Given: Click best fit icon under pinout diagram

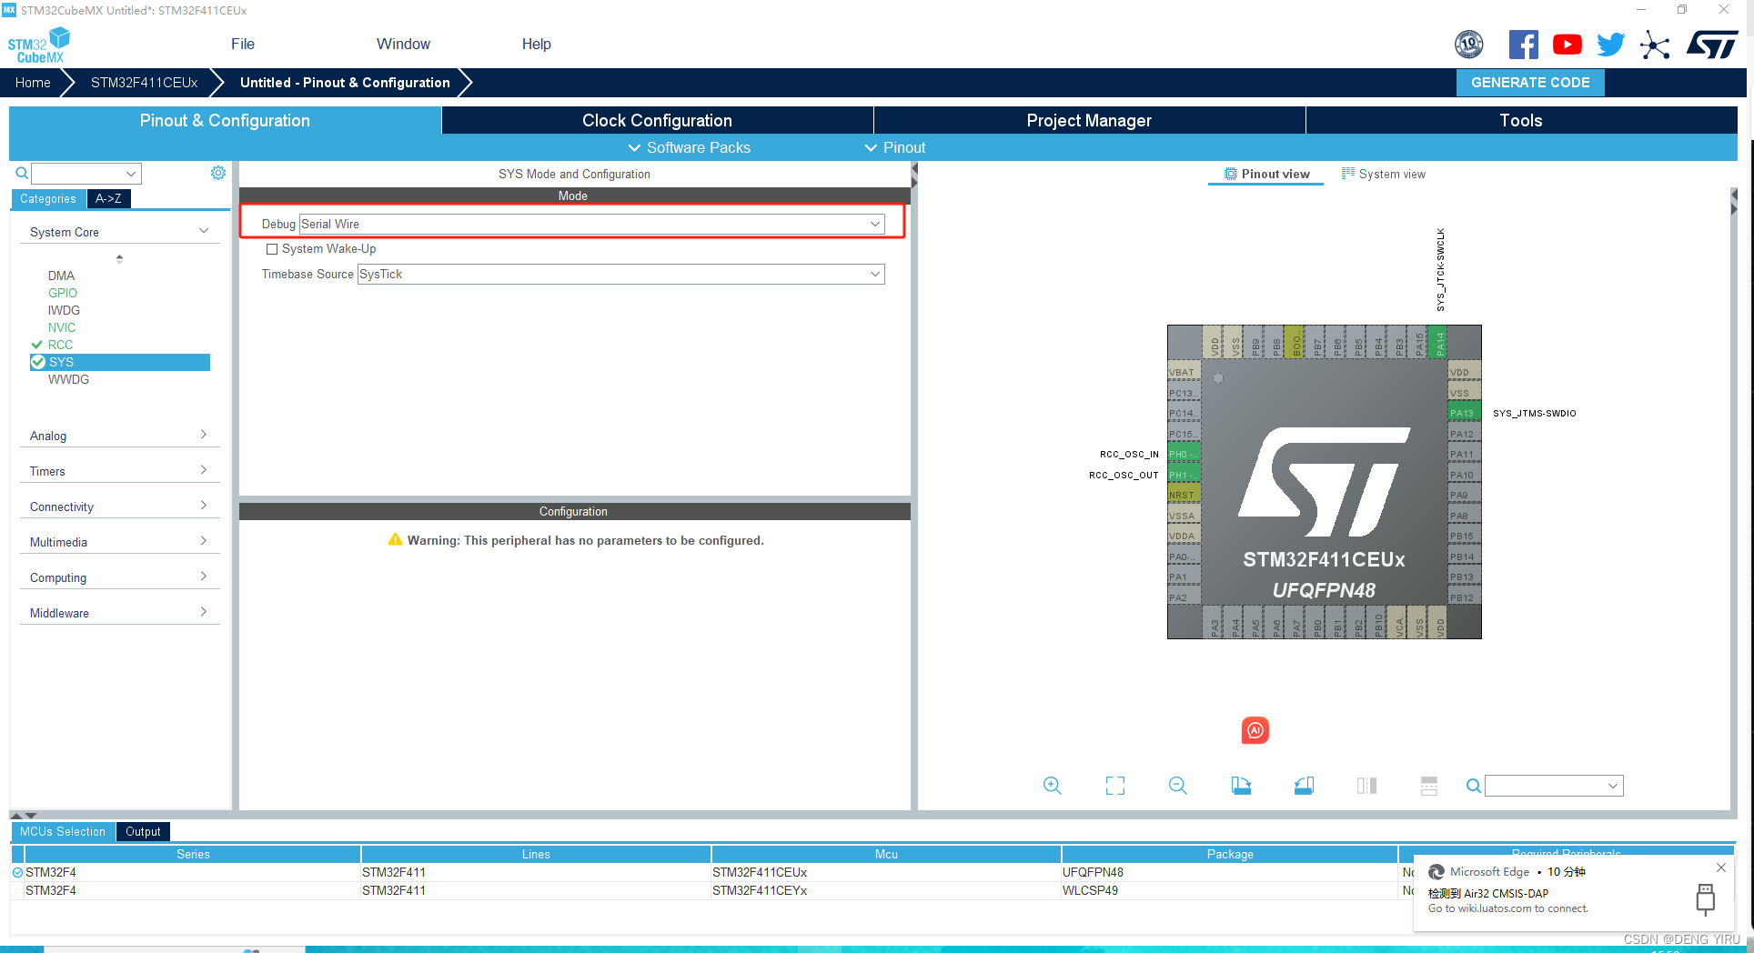Looking at the screenshot, I should (1114, 785).
